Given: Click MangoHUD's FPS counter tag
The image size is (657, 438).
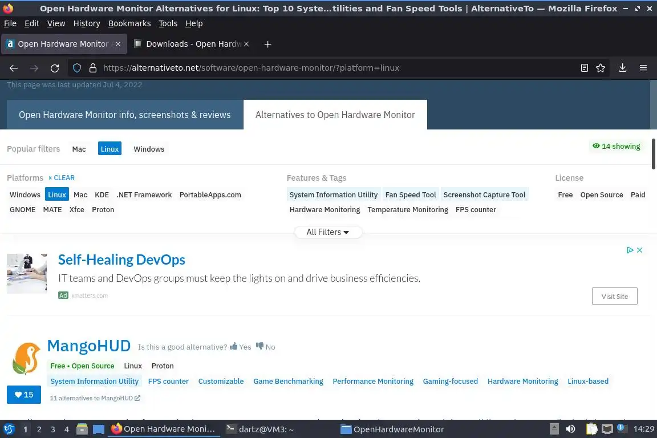Looking at the screenshot, I should 168,382.
